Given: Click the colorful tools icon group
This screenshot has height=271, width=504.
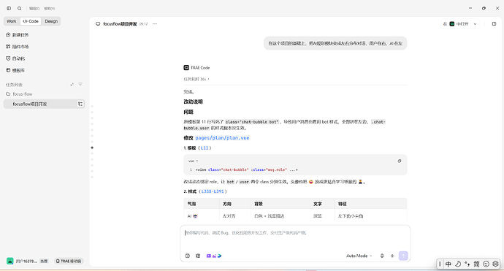Looking at the screenshot, I should coord(214,256).
